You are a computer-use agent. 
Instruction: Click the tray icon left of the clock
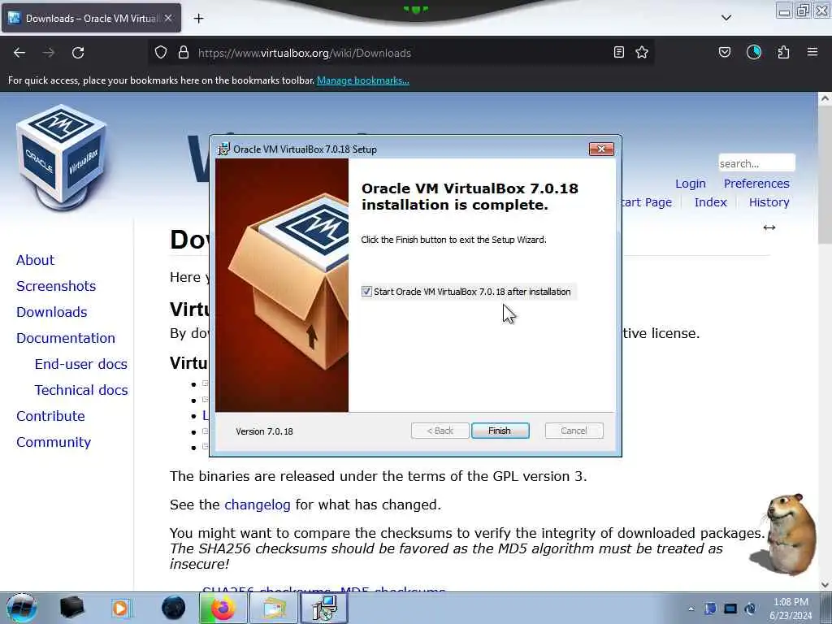point(750,609)
